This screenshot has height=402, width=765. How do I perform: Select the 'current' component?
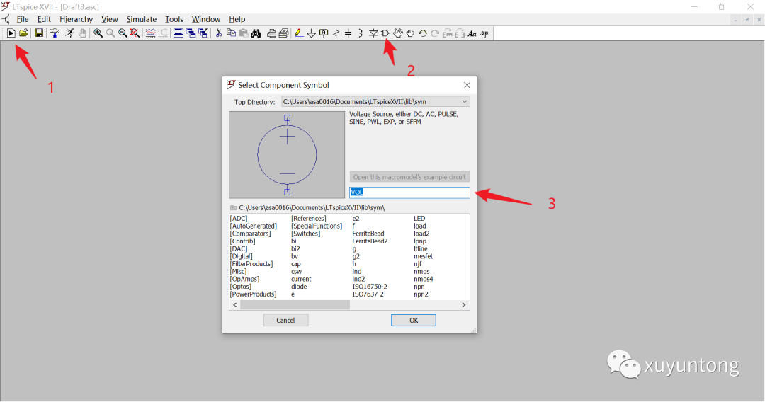pos(301,280)
